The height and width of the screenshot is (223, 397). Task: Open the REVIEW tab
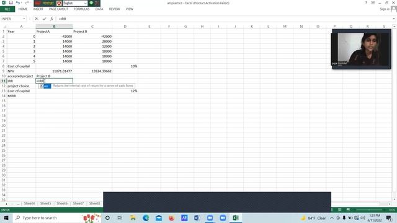114,9
